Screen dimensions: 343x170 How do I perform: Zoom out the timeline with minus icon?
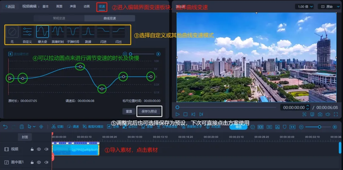pos(301,127)
